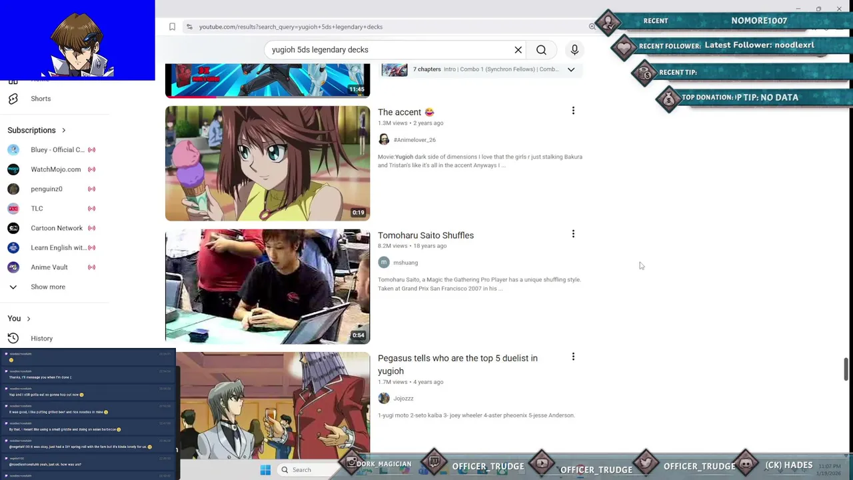Select the Learn English wit... subscription
The width and height of the screenshot is (853, 480).
click(58, 247)
